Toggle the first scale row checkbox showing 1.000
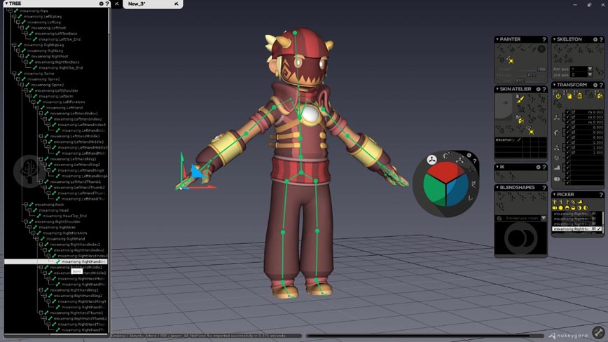Image resolution: width=608 pixels, height=342 pixels. tap(567, 142)
